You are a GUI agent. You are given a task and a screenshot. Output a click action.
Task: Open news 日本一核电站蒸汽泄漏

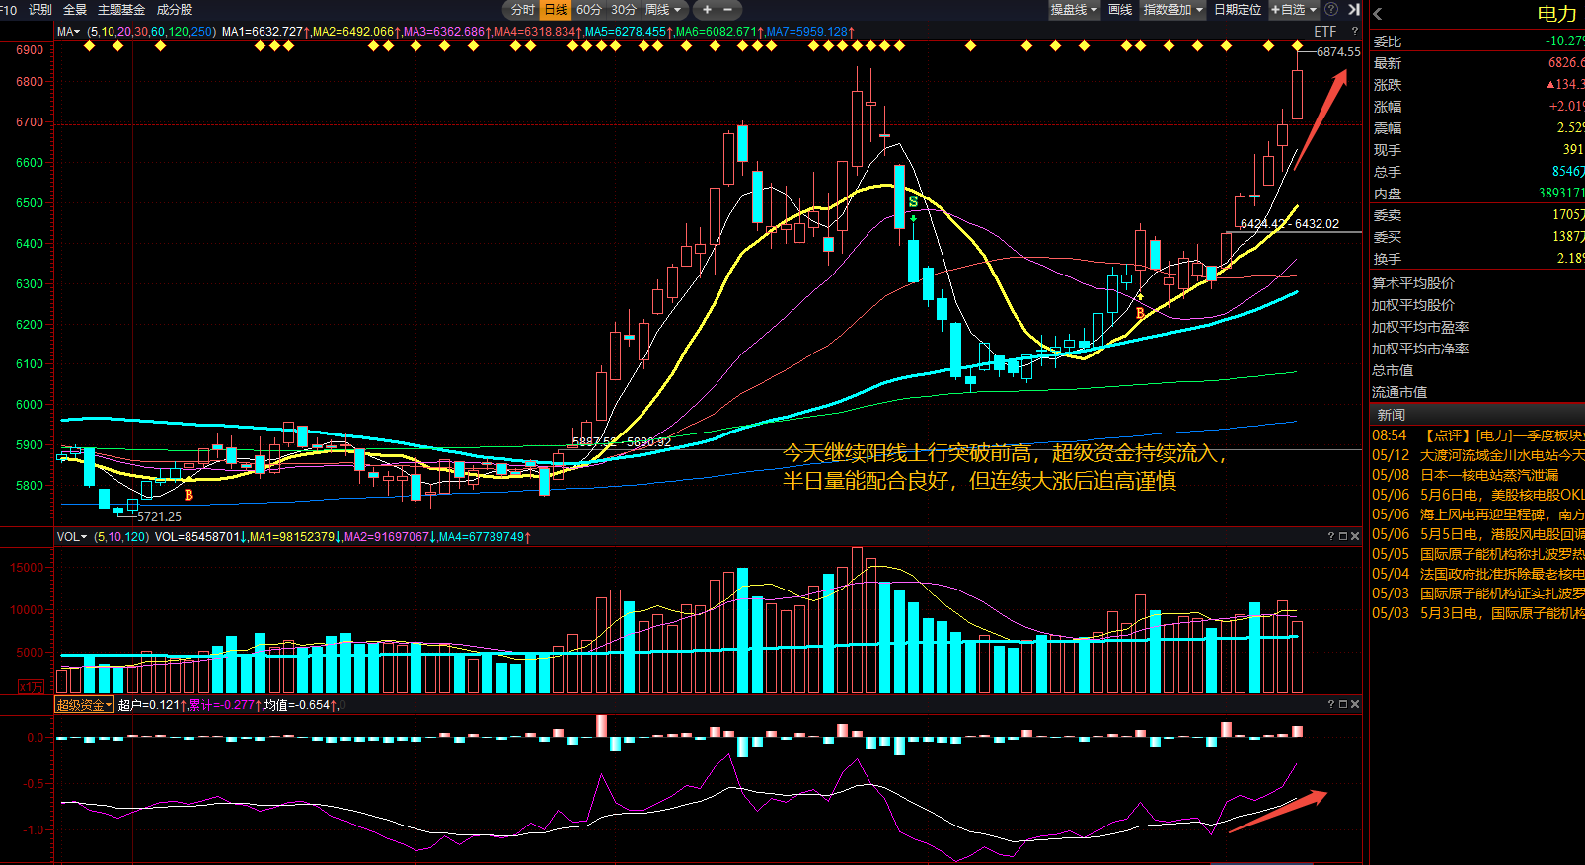click(x=1466, y=475)
